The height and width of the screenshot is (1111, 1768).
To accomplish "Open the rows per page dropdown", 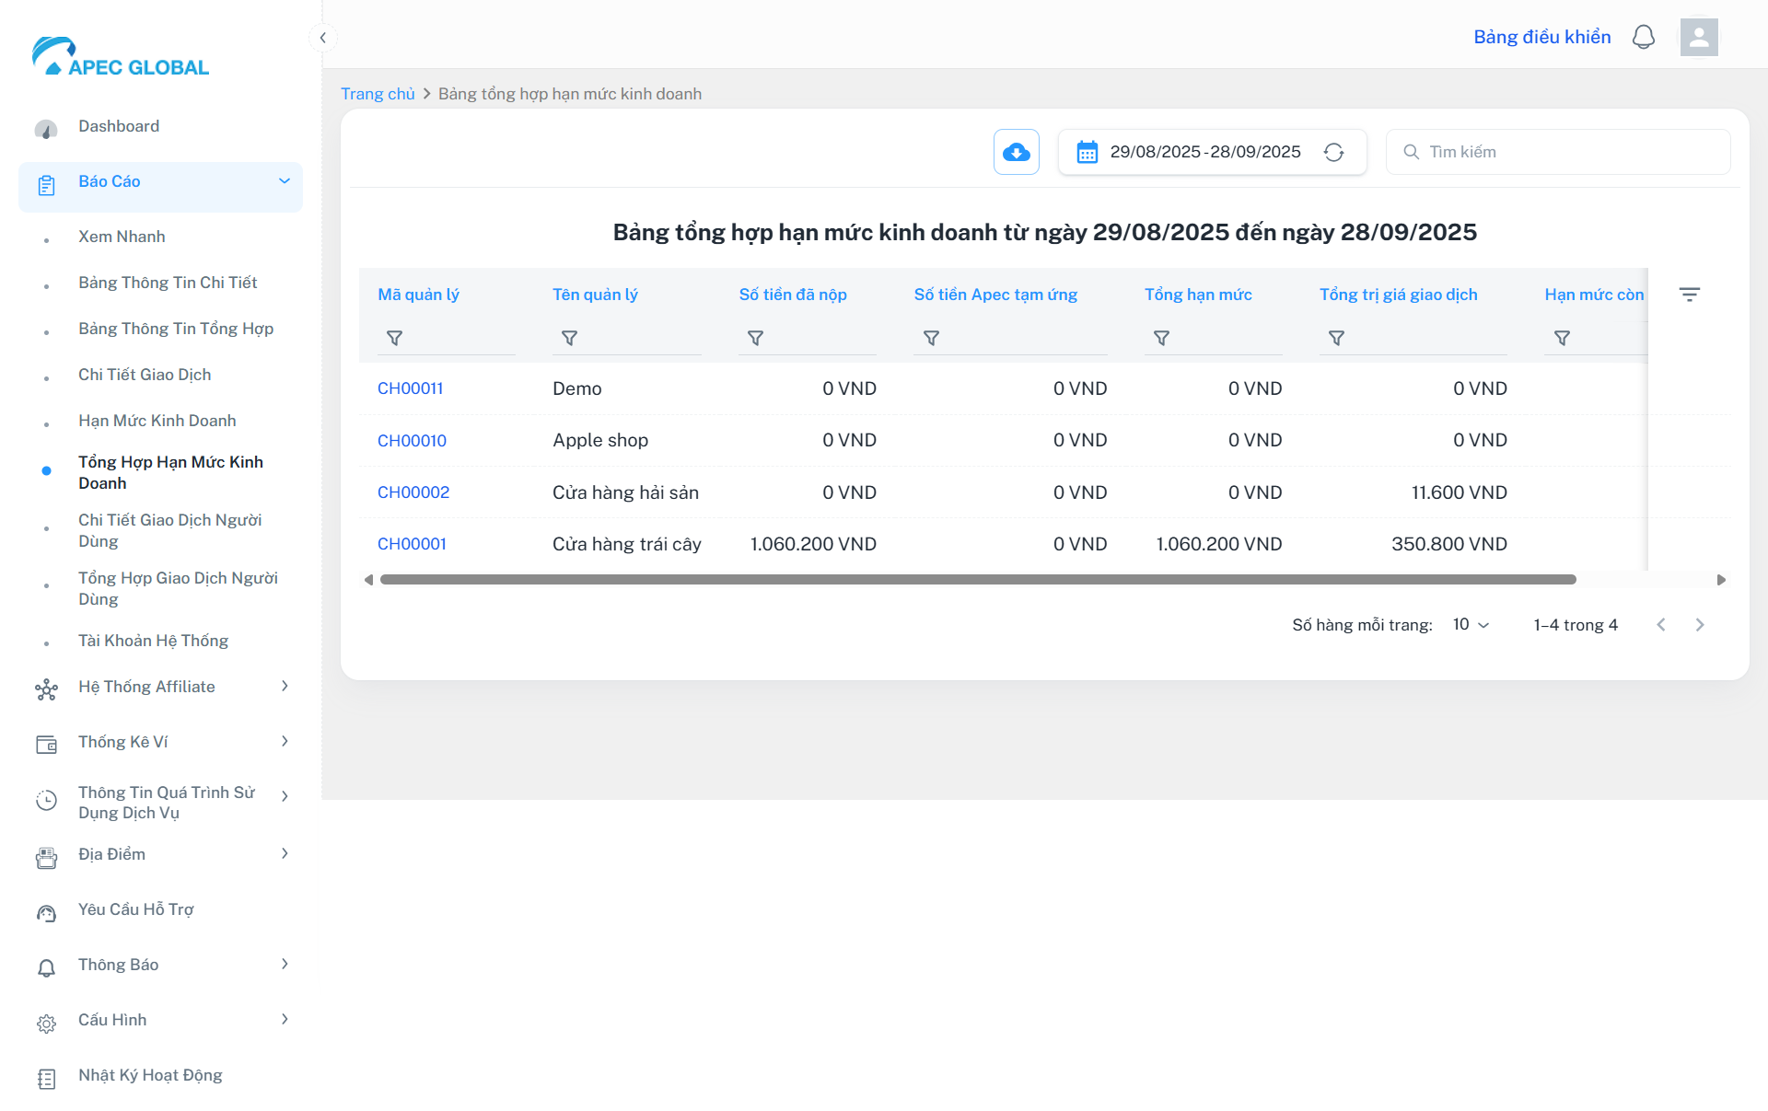I will click(x=1471, y=625).
